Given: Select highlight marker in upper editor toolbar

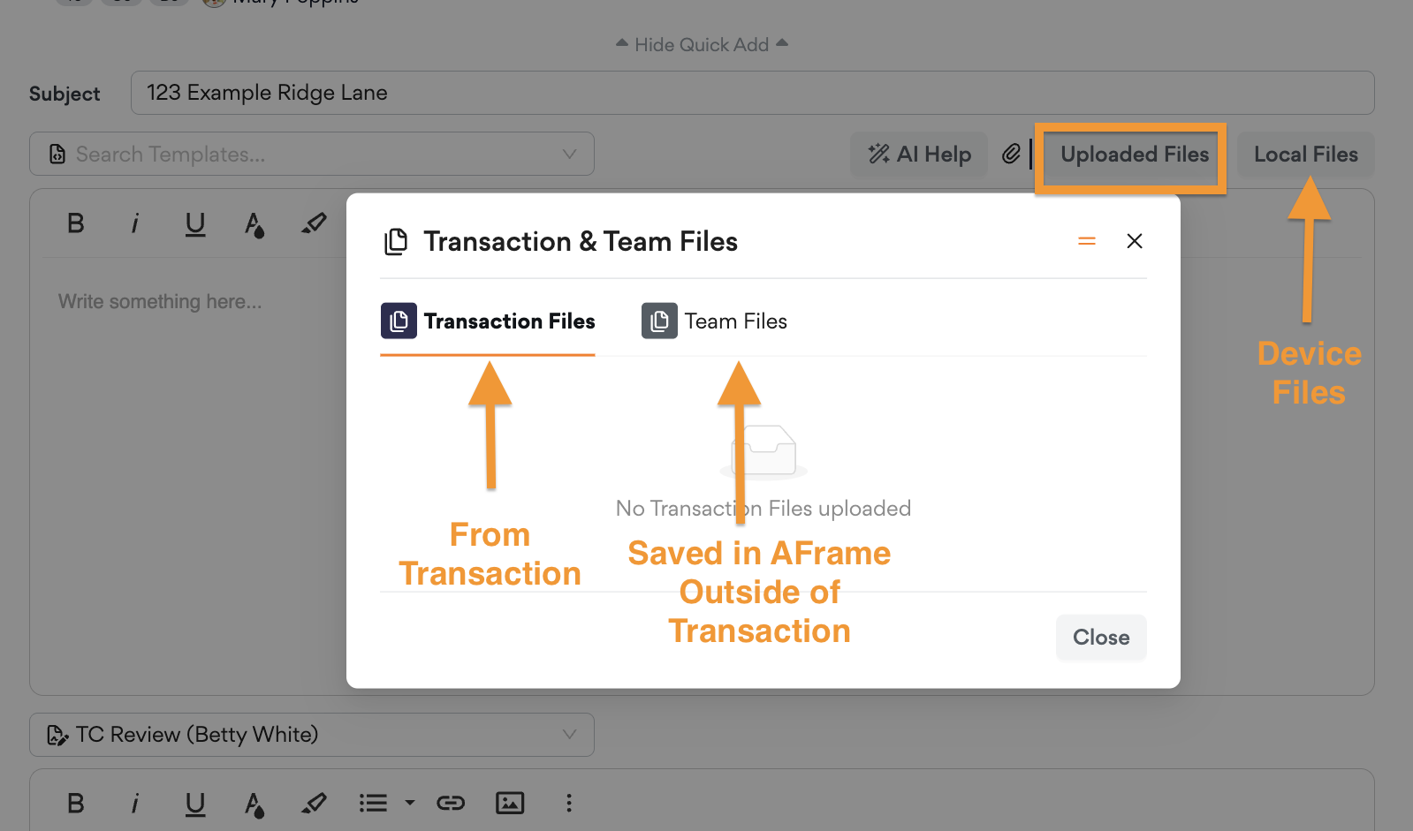Looking at the screenshot, I should click(314, 223).
